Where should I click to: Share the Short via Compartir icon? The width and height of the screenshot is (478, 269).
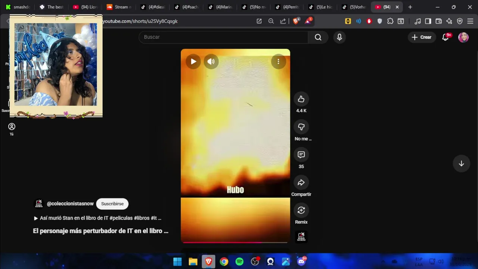[x=301, y=183]
